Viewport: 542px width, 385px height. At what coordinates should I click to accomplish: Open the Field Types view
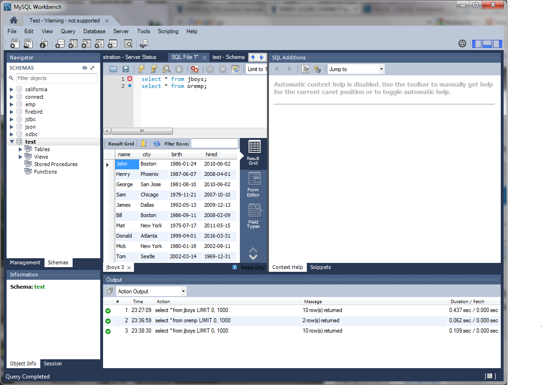(x=253, y=216)
